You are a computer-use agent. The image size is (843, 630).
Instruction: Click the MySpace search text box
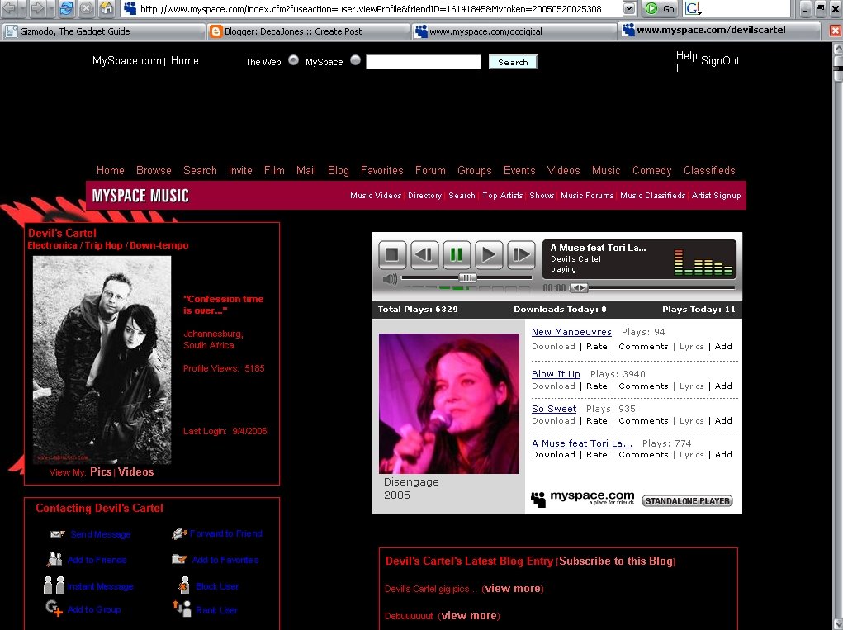(424, 62)
